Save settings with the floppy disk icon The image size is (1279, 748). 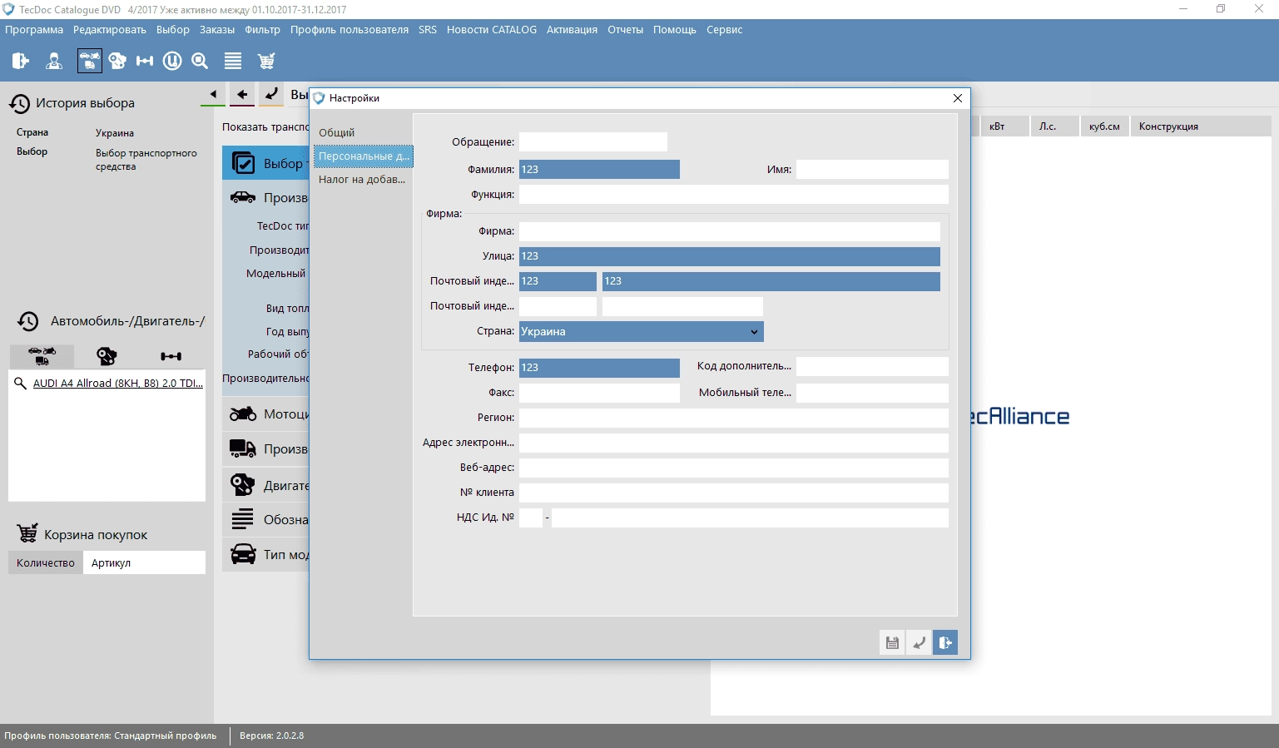click(892, 642)
